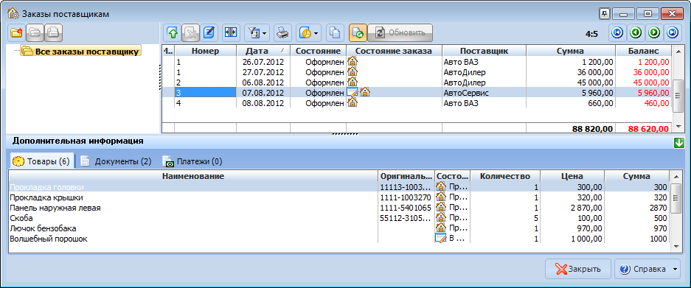Click the Закрыть button
This screenshot has height=288, width=691.
(577, 269)
